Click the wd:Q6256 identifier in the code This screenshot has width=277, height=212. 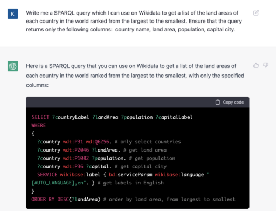coord(98,142)
